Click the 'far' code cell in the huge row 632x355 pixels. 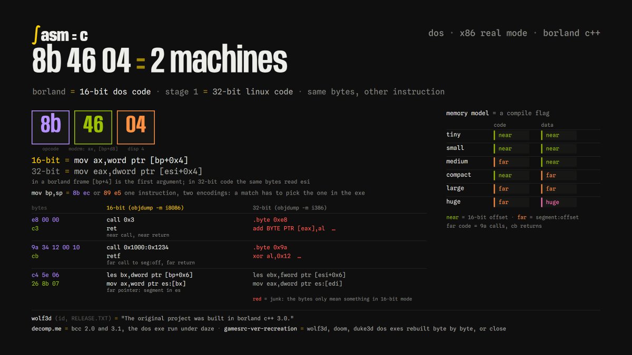511,202
